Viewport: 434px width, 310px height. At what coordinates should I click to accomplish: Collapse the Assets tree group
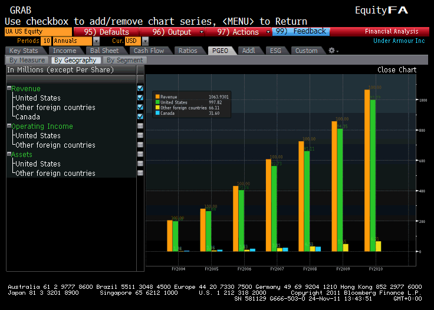point(9,155)
